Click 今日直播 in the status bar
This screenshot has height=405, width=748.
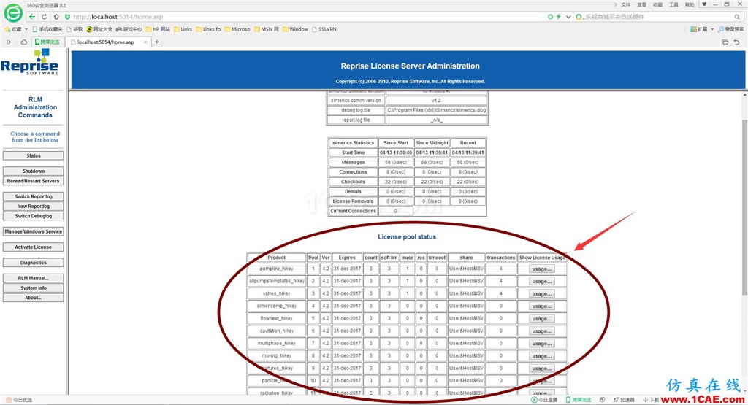point(544,400)
